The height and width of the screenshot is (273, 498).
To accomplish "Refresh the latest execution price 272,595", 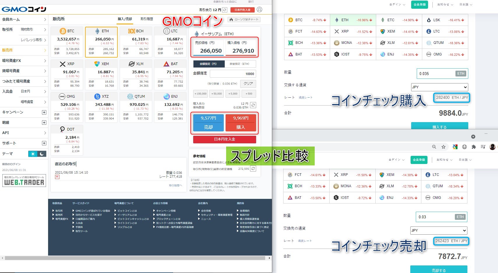I will [x=253, y=169].
